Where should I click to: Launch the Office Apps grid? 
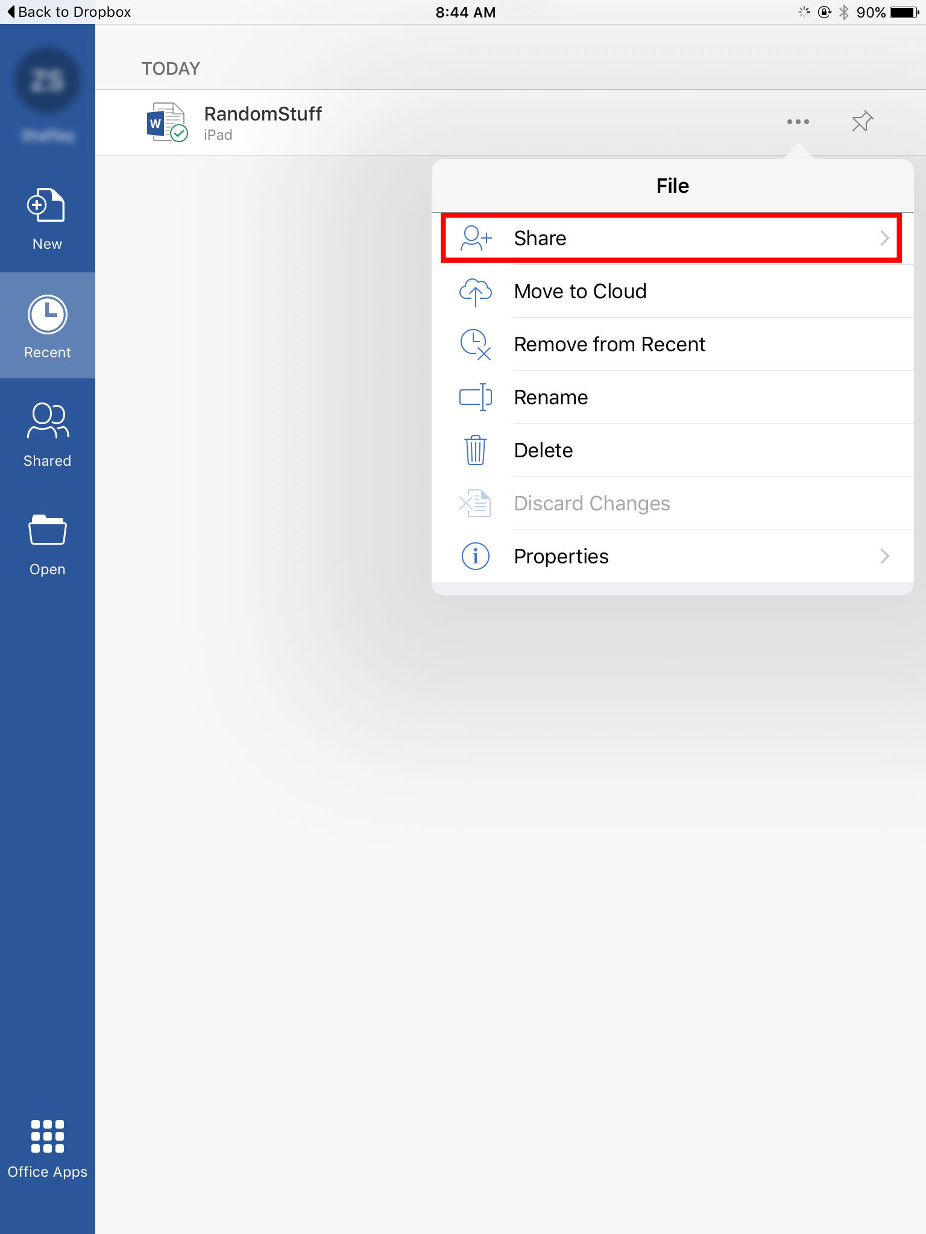(x=47, y=1136)
